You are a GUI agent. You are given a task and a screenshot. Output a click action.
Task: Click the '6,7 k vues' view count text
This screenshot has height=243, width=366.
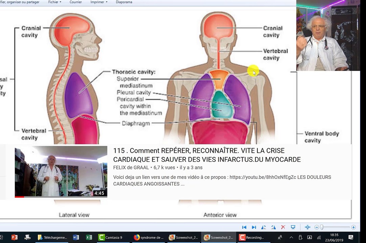click(164, 167)
